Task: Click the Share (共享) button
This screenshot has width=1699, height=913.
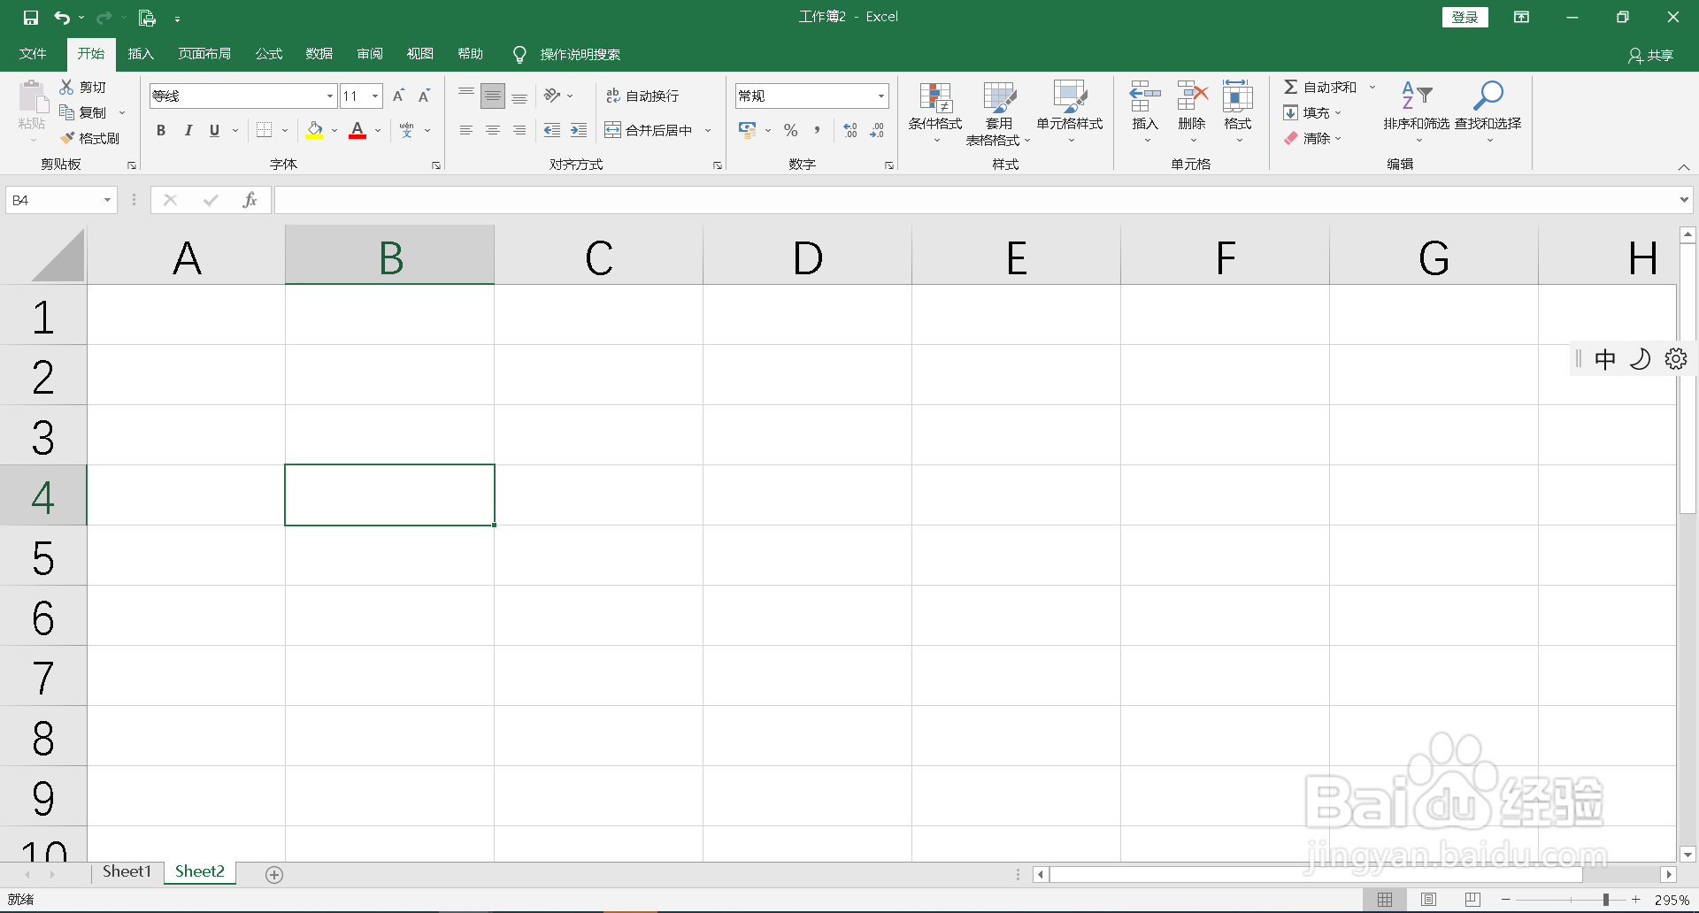Action: 1651,56
